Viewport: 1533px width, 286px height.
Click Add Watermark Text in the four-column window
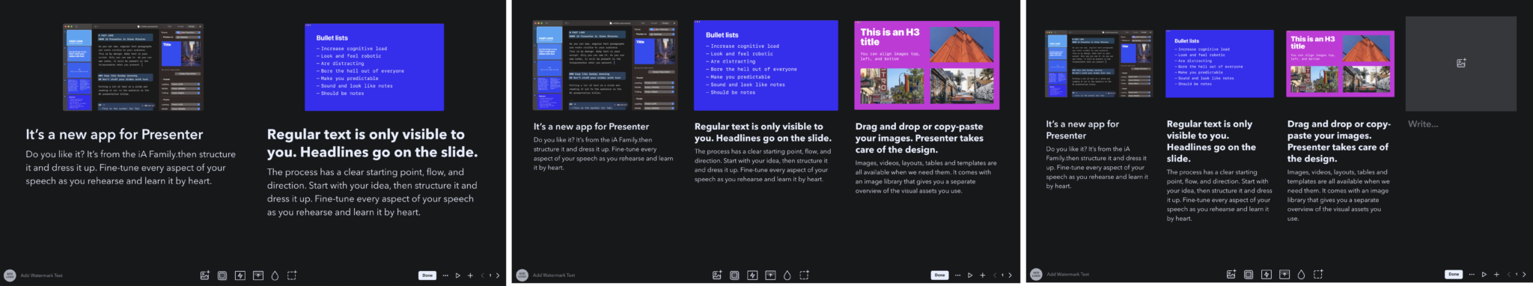[1068, 274]
